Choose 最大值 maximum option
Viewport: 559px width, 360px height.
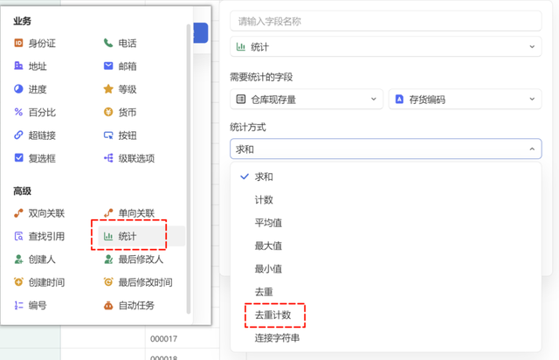386,246
